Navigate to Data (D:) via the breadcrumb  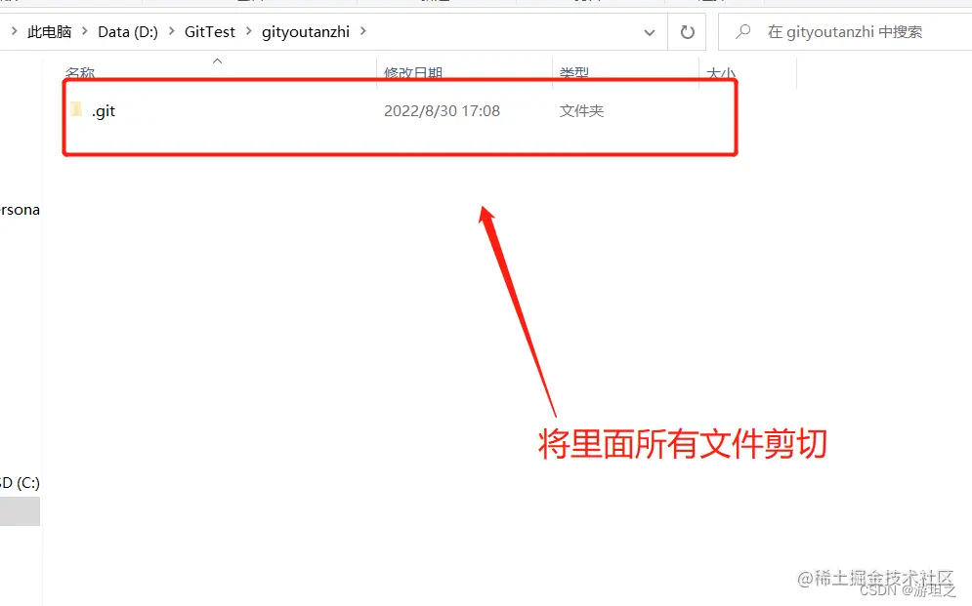coord(128,31)
